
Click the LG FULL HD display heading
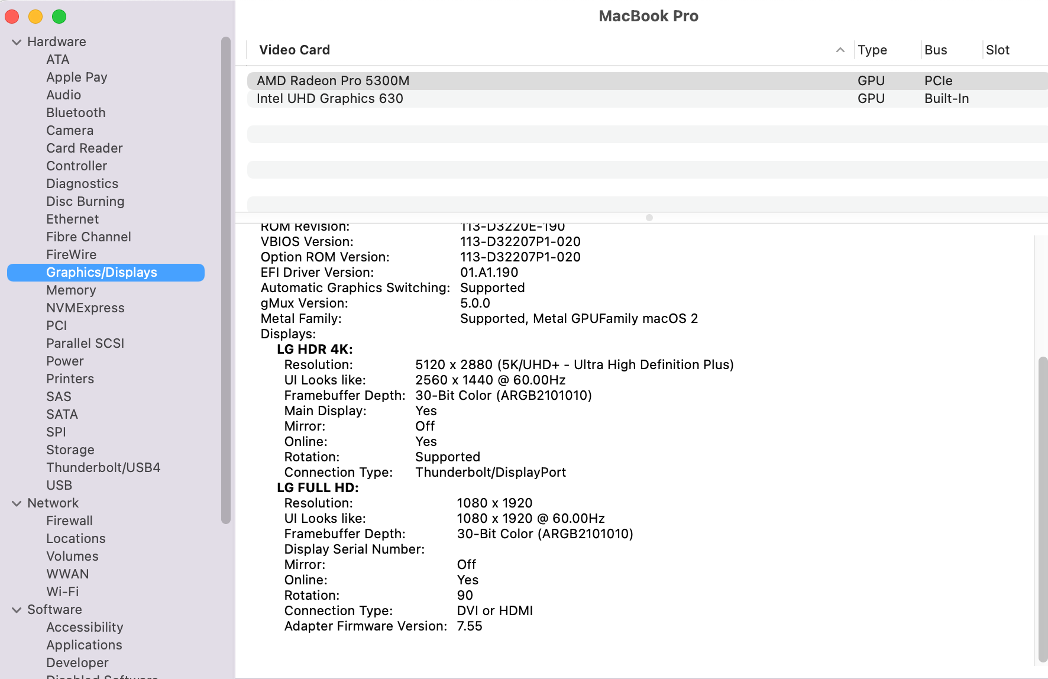pyautogui.click(x=318, y=488)
